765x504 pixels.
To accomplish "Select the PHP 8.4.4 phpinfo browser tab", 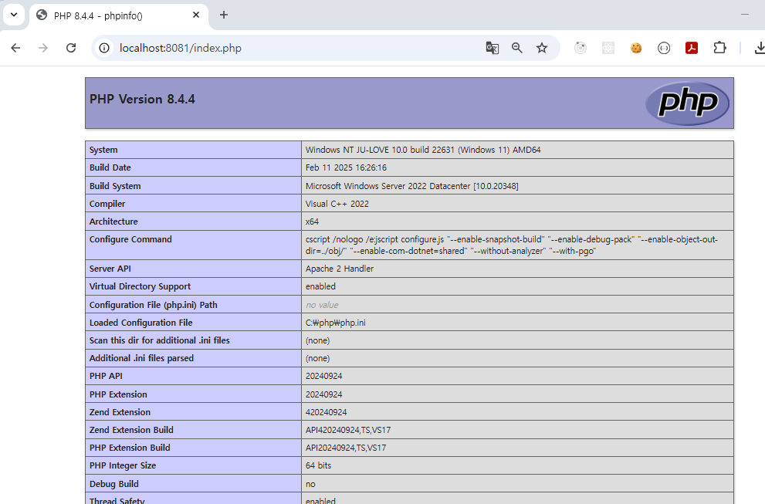I will [x=108, y=15].
